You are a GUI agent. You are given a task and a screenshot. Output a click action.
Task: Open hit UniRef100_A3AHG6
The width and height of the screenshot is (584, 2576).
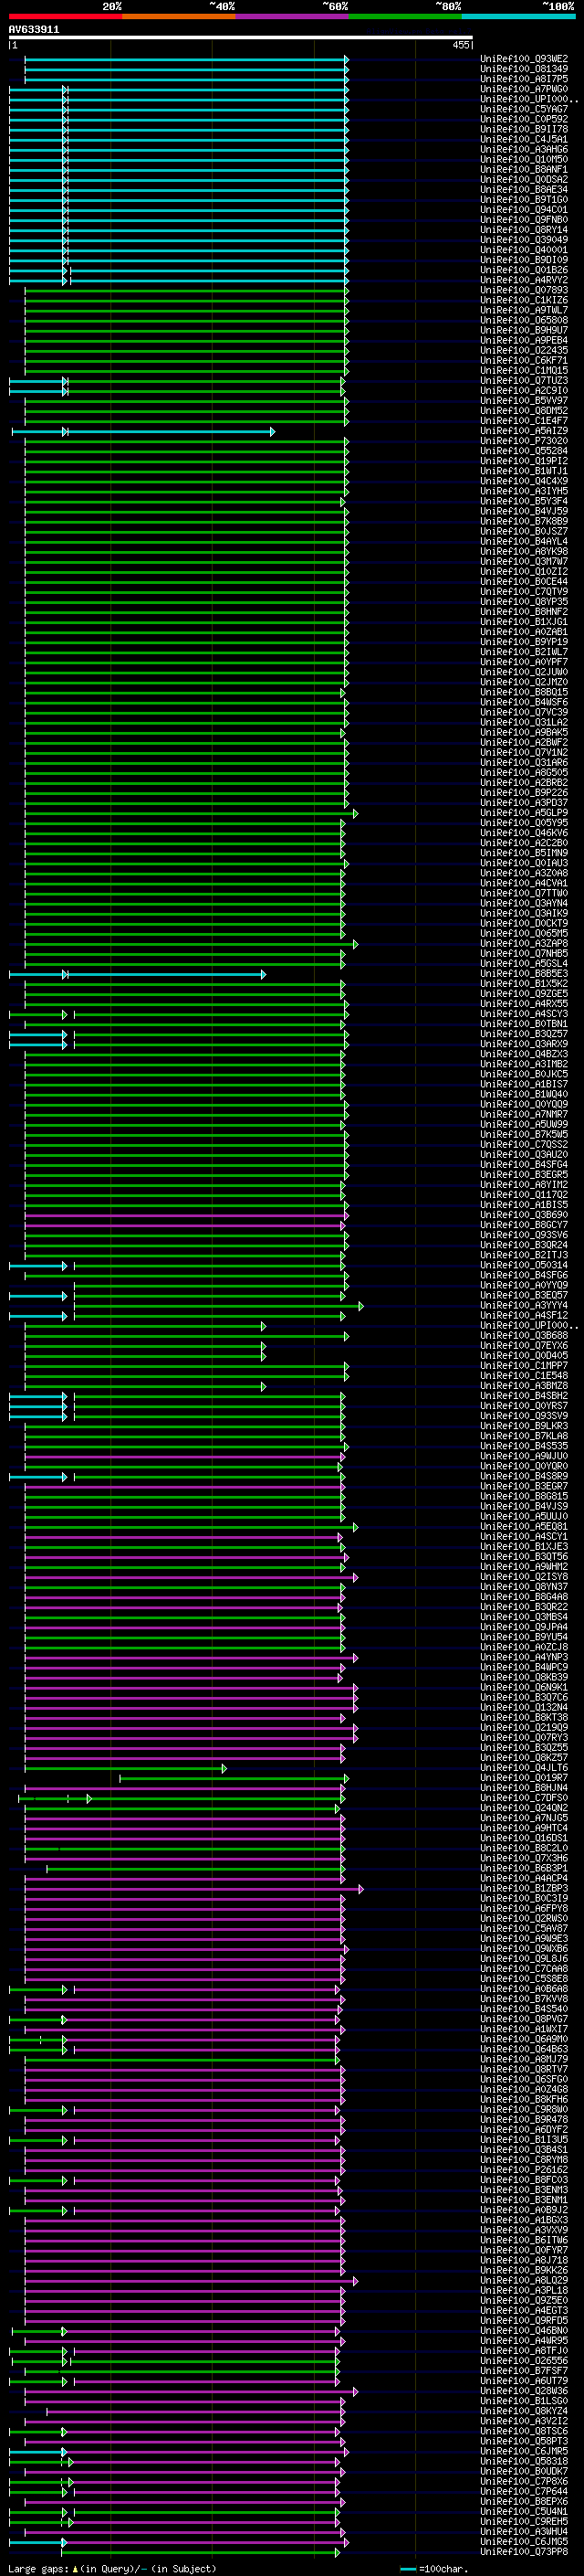pyautogui.click(x=524, y=149)
